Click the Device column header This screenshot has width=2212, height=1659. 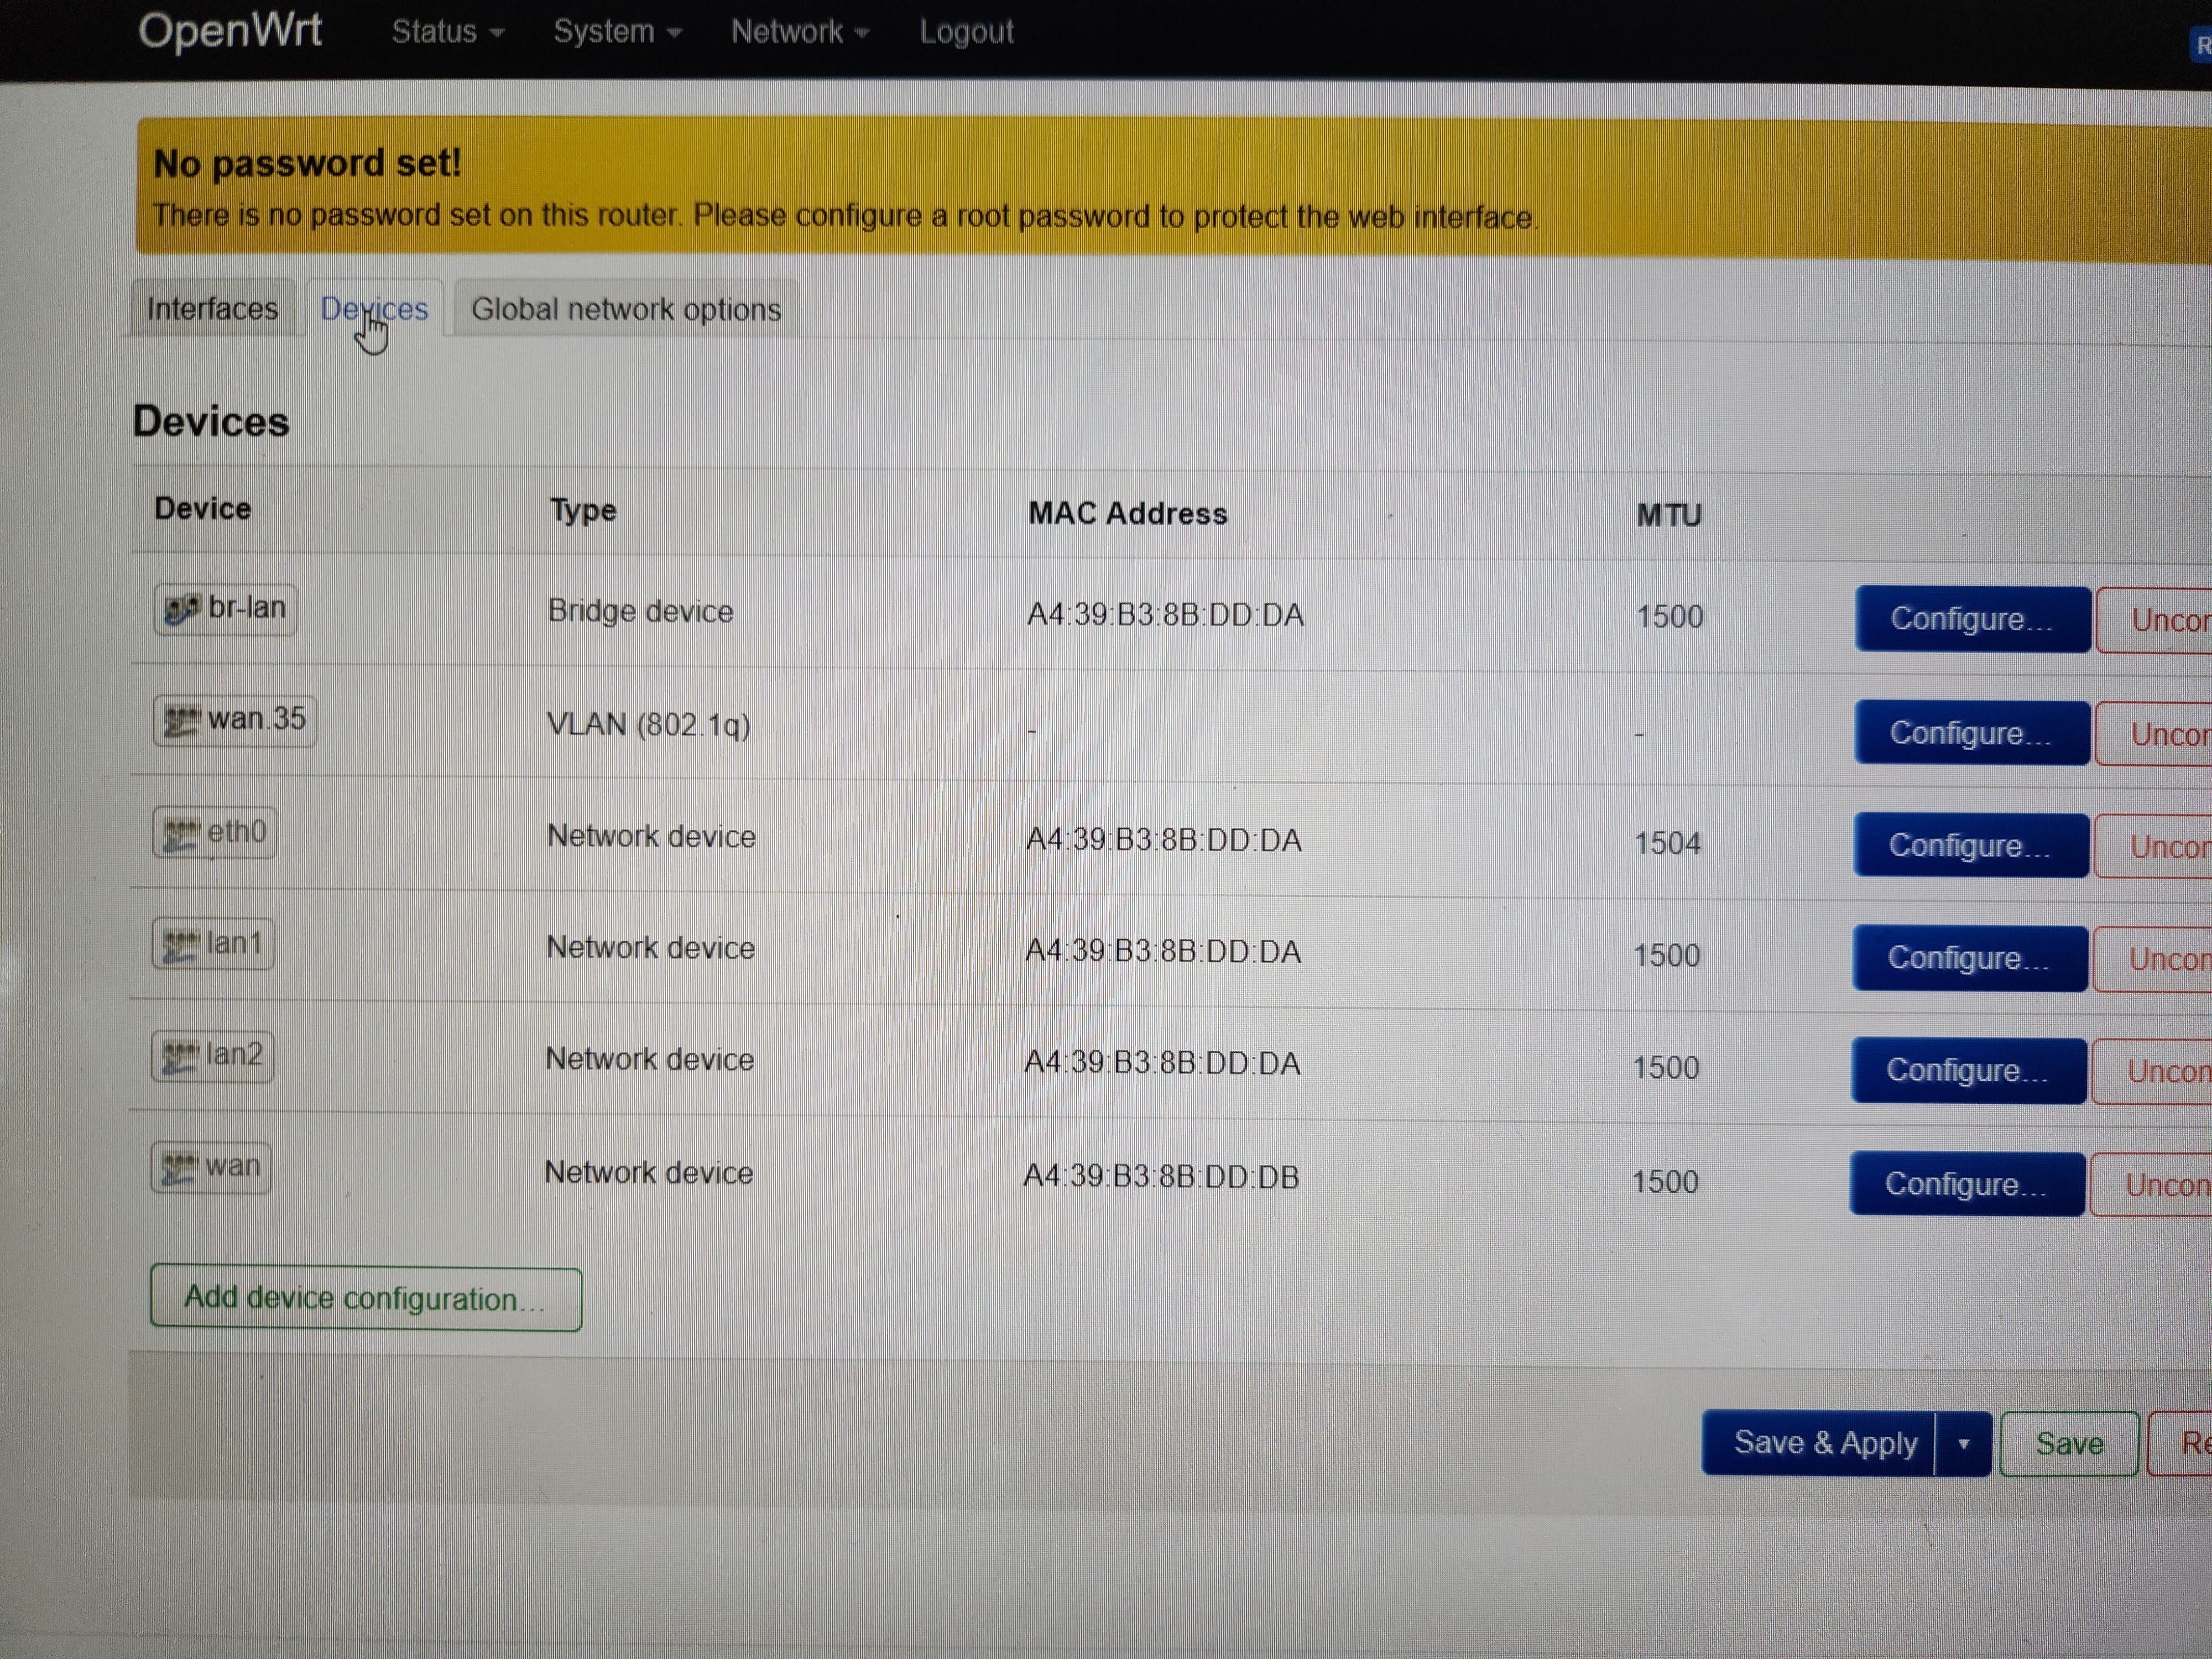click(x=202, y=509)
